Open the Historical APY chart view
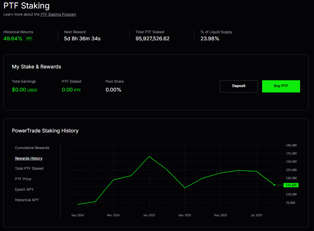The image size is (314, 231). tap(27, 200)
